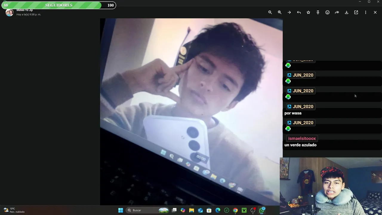Maximize or restore the WhatsApp window
Image resolution: width=382 pixels, height=215 pixels.
click(x=369, y=2)
